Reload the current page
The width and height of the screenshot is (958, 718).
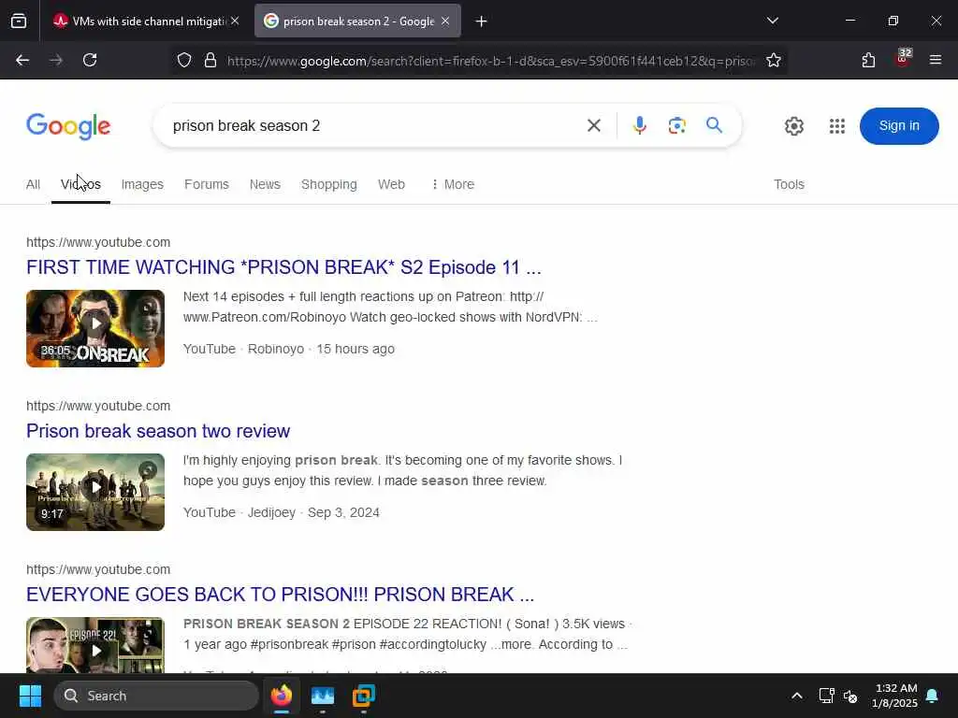(x=90, y=60)
